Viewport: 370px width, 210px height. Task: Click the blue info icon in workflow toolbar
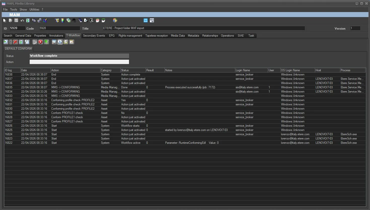click(60, 42)
